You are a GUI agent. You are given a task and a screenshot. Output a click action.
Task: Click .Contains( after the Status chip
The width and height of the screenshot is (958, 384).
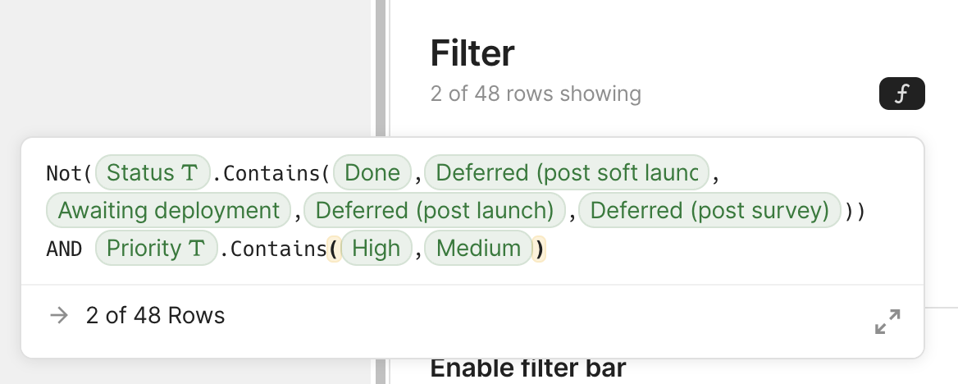tap(271, 174)
